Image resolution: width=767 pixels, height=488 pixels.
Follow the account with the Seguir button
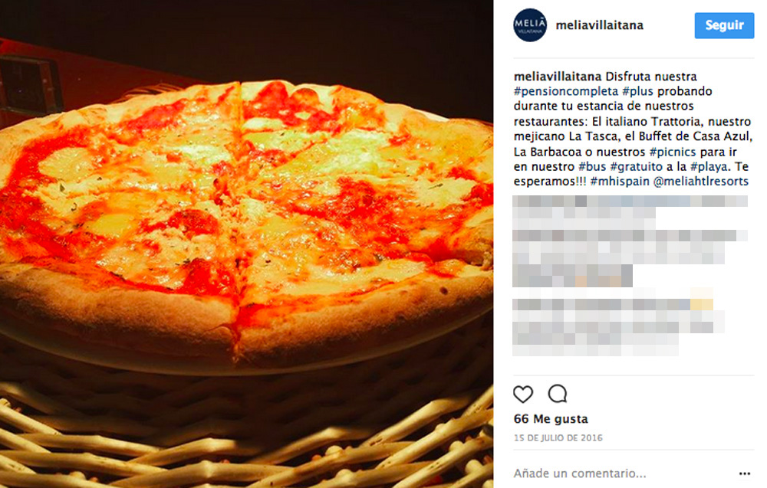(724, 25)
